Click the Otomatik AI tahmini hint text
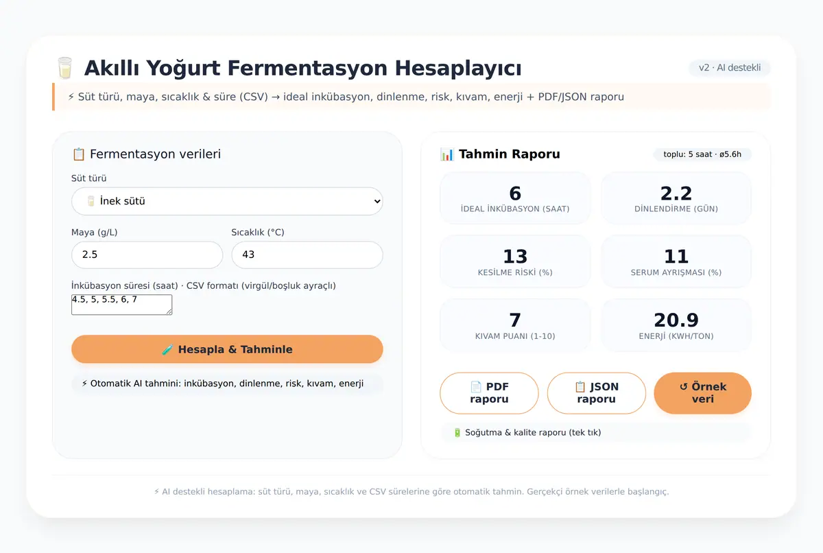Image resolution: width=823 pixels, height=553 pixels. pos(227,384)
